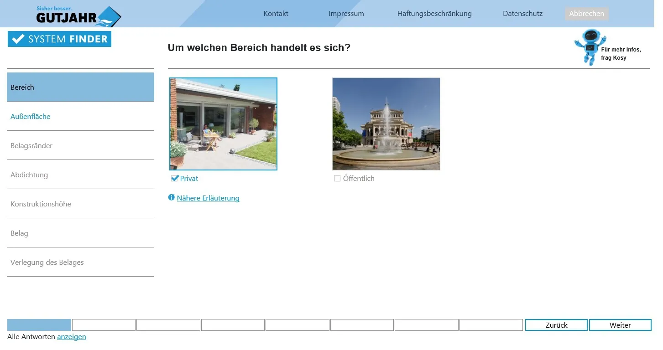Viewport: 663px width, 350px height.
Task: Select the Verlegung des Belages step
Action: tap(80, 262)
